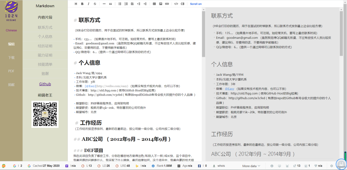Open the @Easy link in the preview
The image size is (347, 170).
click(229, 89)
